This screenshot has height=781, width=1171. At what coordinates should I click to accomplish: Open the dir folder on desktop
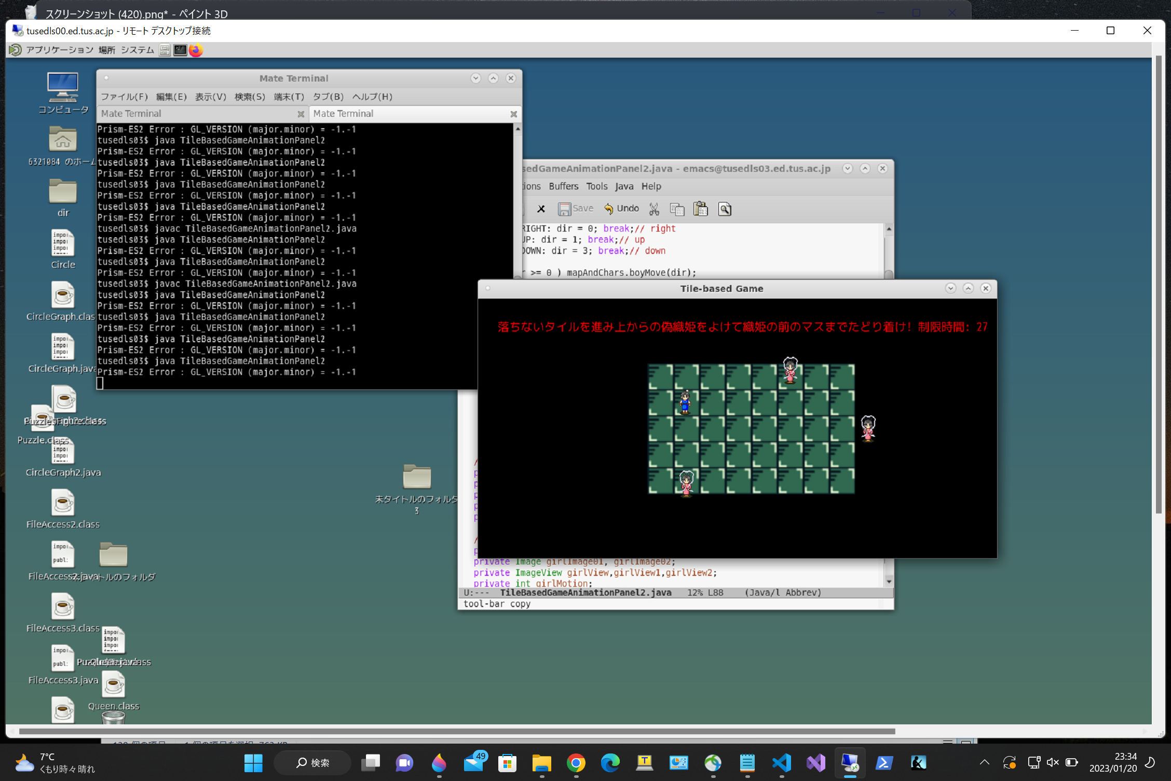(x=63, y=198)
